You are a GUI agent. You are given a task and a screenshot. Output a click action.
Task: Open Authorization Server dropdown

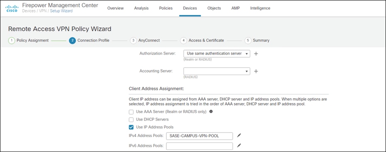click(x=217, y=53)
